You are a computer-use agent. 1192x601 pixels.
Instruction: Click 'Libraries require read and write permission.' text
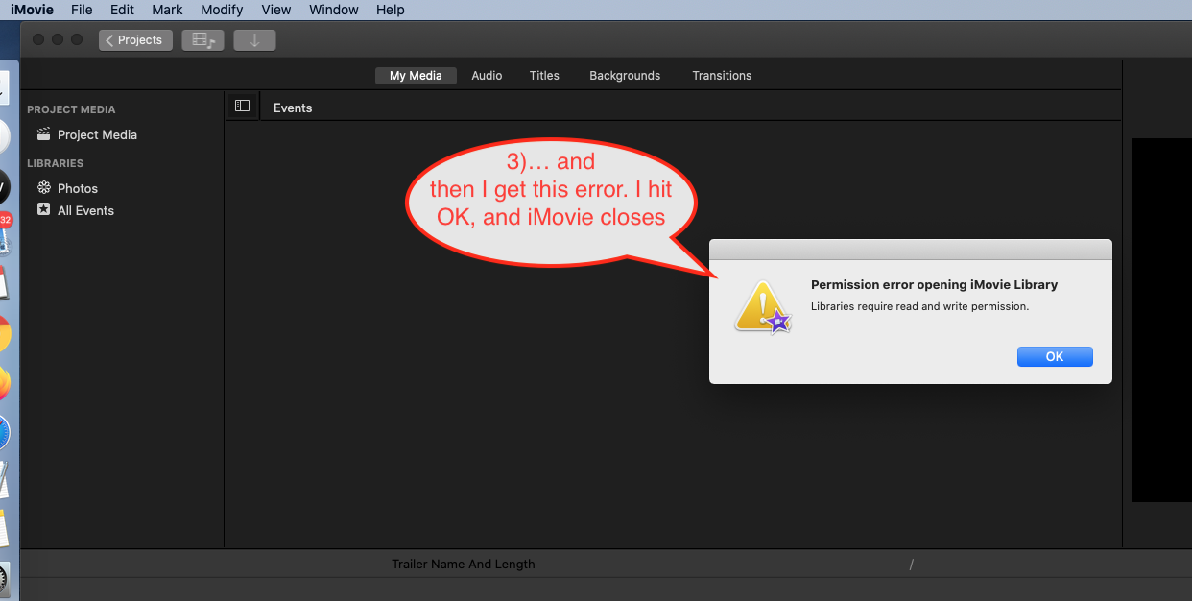pos(919,307)
